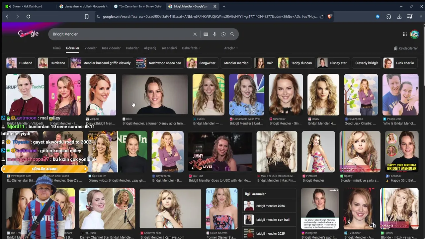Expand the Araçlar tools dropdown
The height and width of the screenshot is (239, 425).
[231, 48]
